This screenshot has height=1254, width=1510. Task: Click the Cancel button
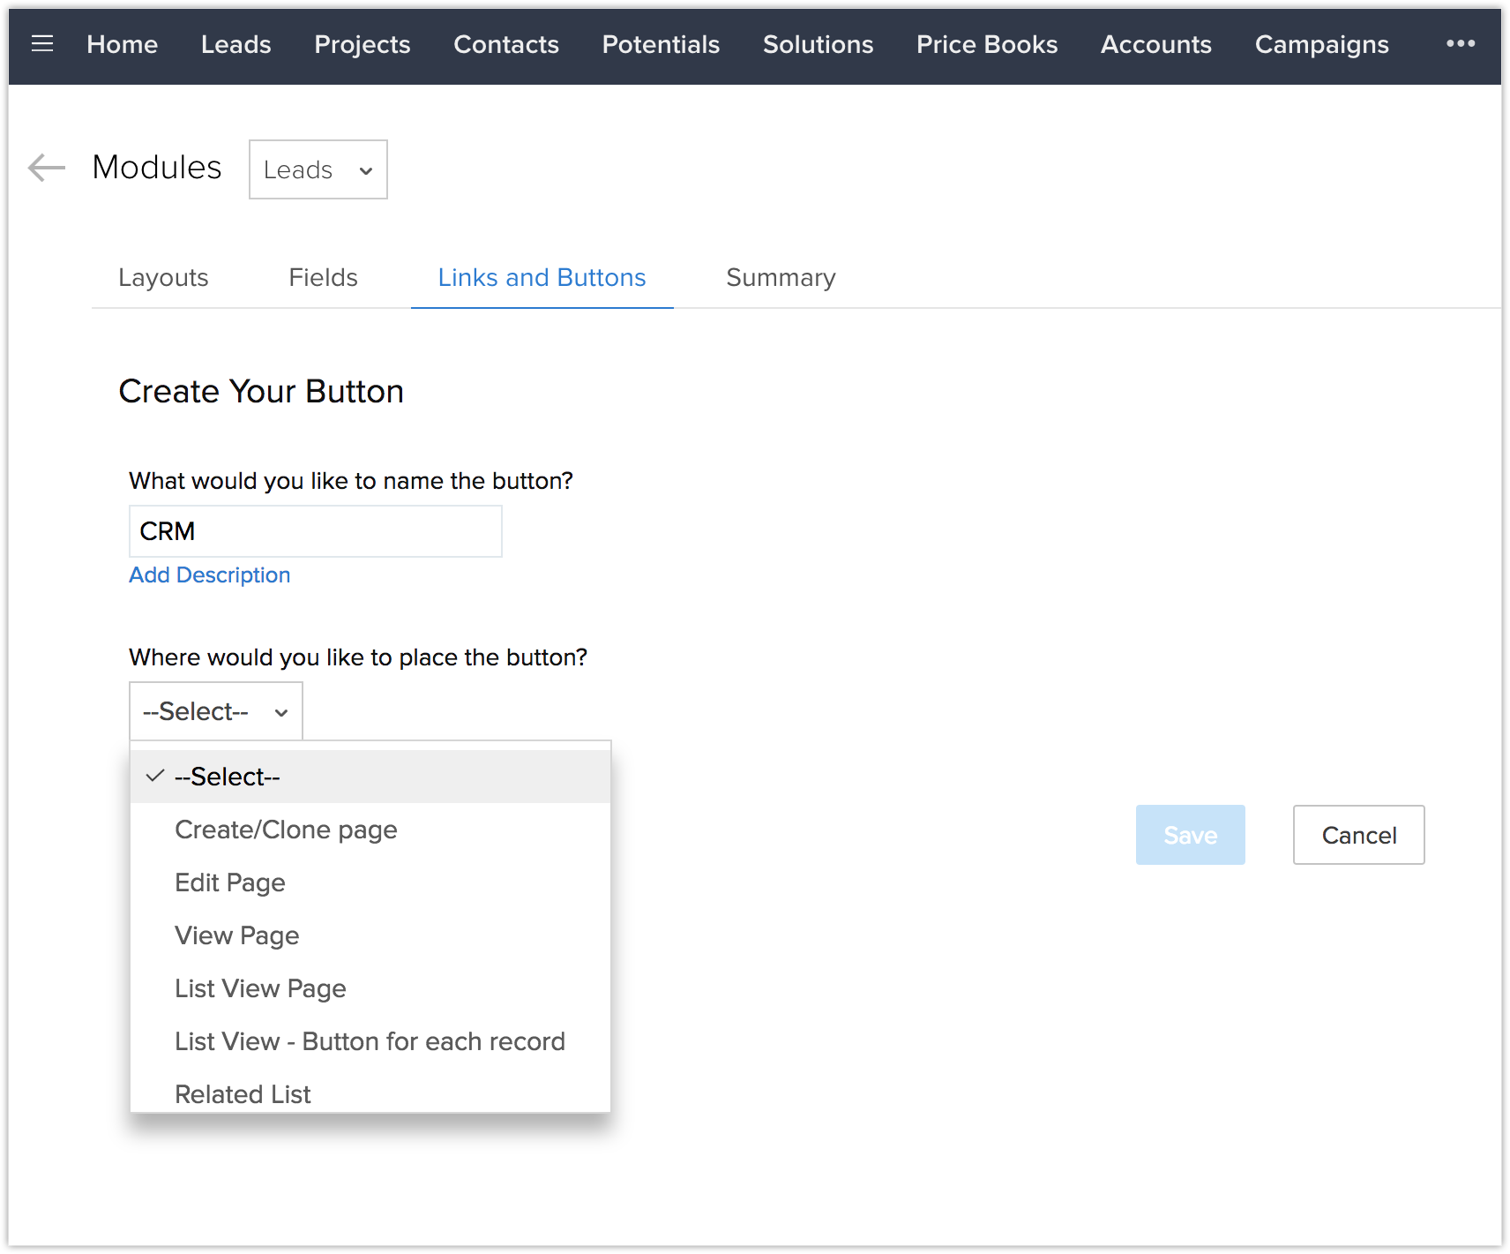coord(1358,835)
